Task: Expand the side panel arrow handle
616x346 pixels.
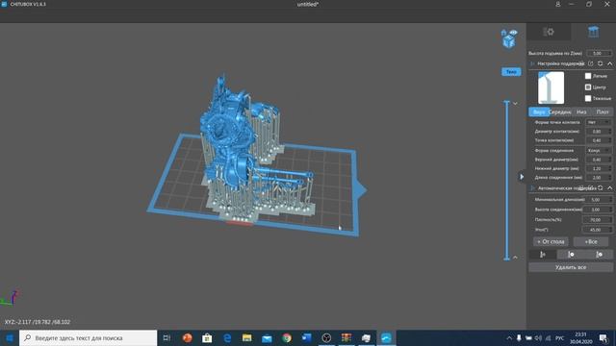Action: click(x=522, y=177)
